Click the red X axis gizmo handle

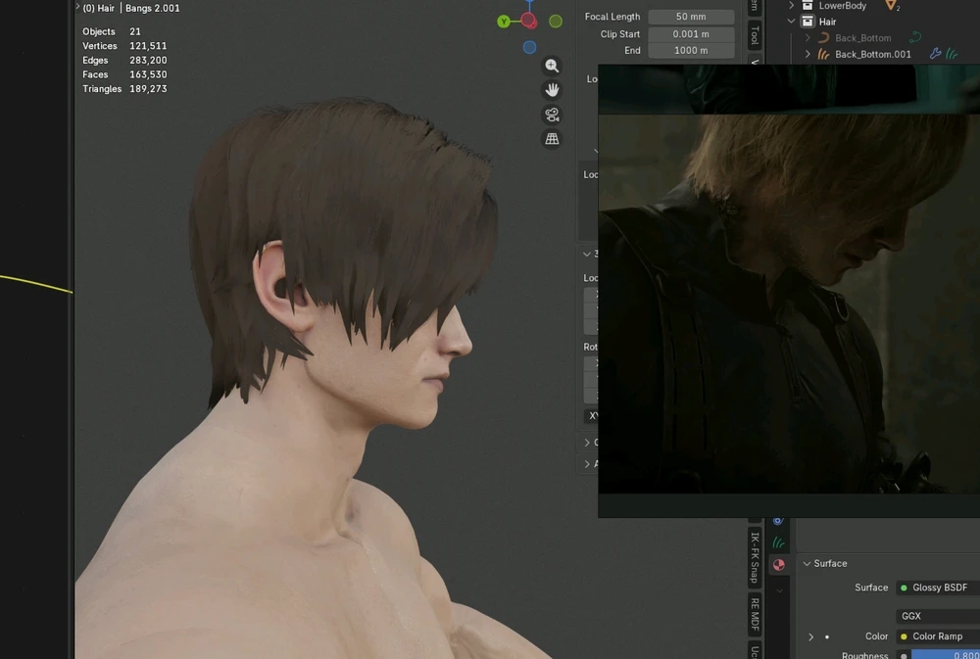tap(529, 20)
